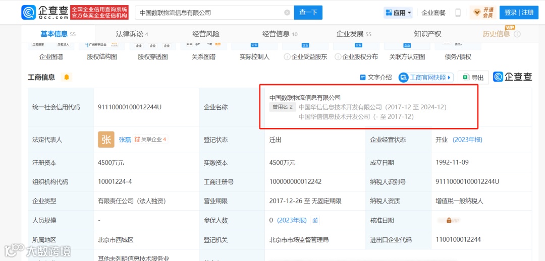Open legal representative 张磊 link
Viewport: 545px width, 261px height.
125,140
